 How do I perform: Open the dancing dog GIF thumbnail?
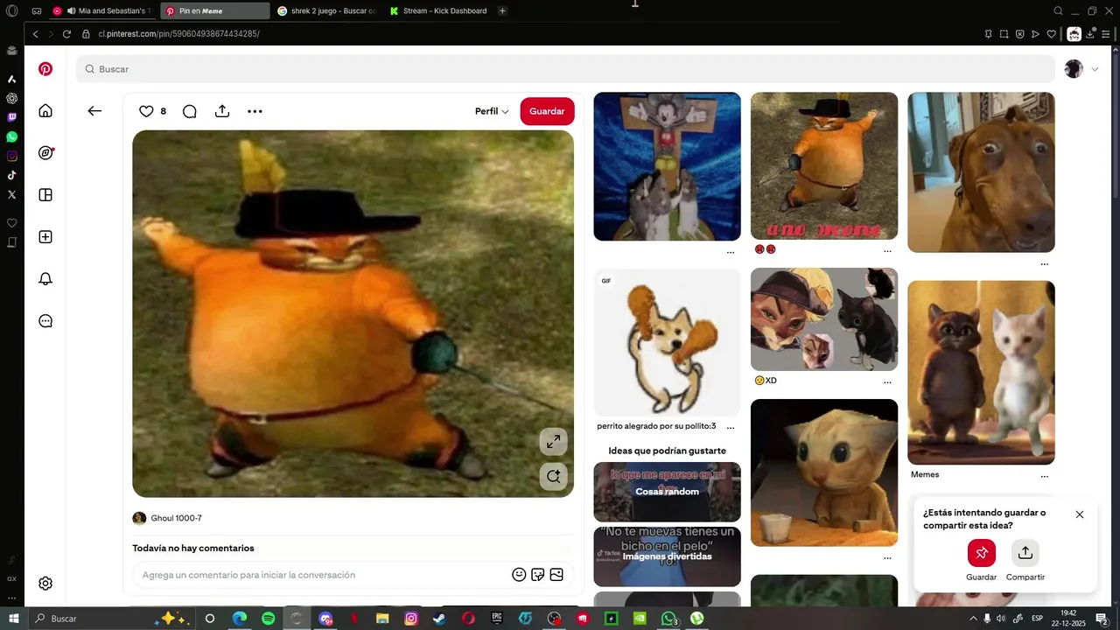(667, 342)
